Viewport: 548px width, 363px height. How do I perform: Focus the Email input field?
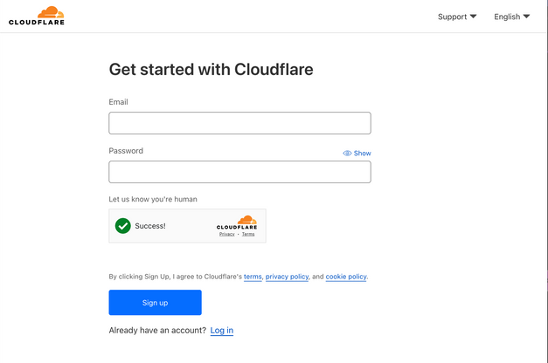tap(239, 123)
